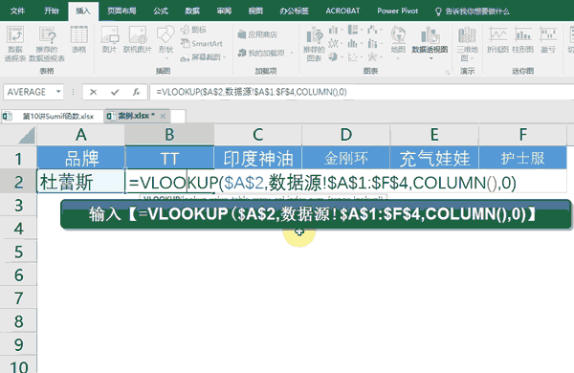Select header cell 印度神油
Viewport: 574px width, 373px height.
tap(258, 158)
